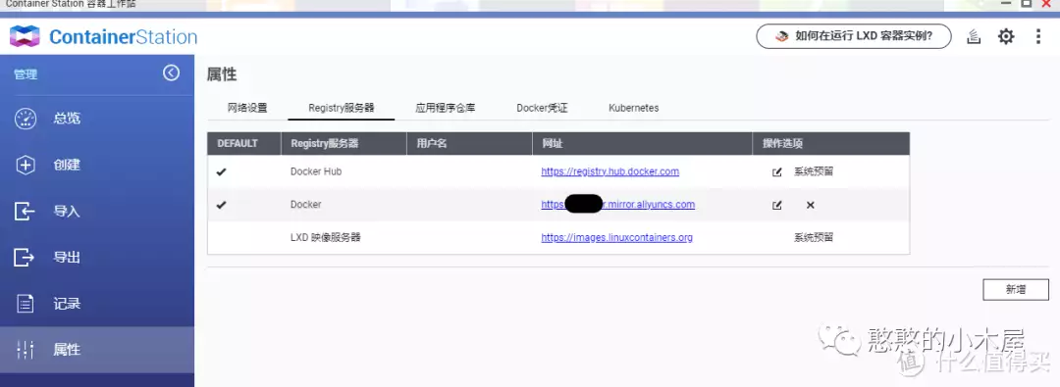Viewport: 1060px width, 387px height.
Task: Click the 导入 arrow icon
Action: (x=25, y=212)
